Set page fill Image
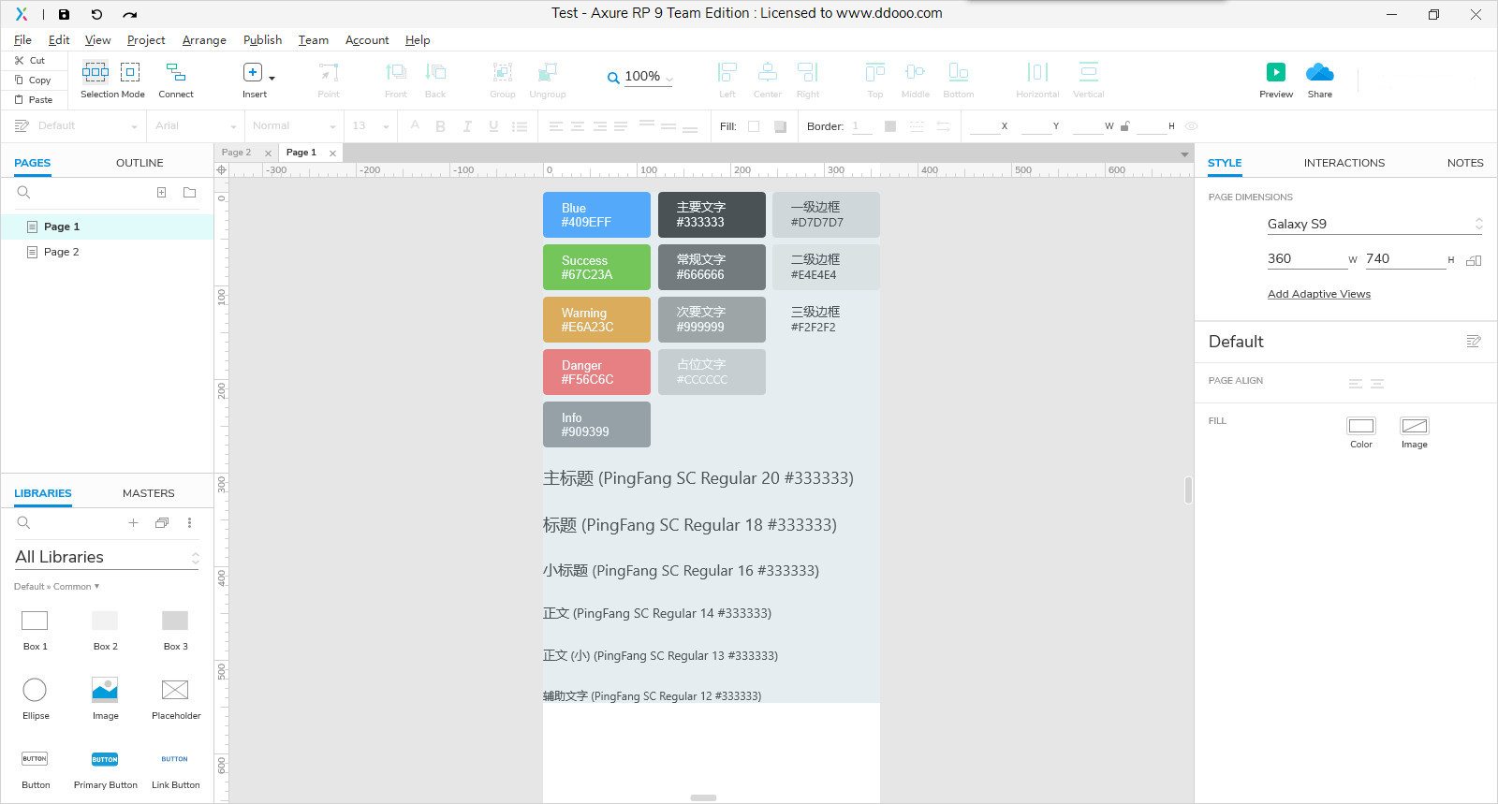Screen dimensions: 1498x804 coord(1415,431)
